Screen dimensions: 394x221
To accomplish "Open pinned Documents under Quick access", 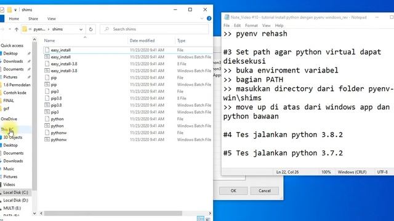I will click(14, 69).
